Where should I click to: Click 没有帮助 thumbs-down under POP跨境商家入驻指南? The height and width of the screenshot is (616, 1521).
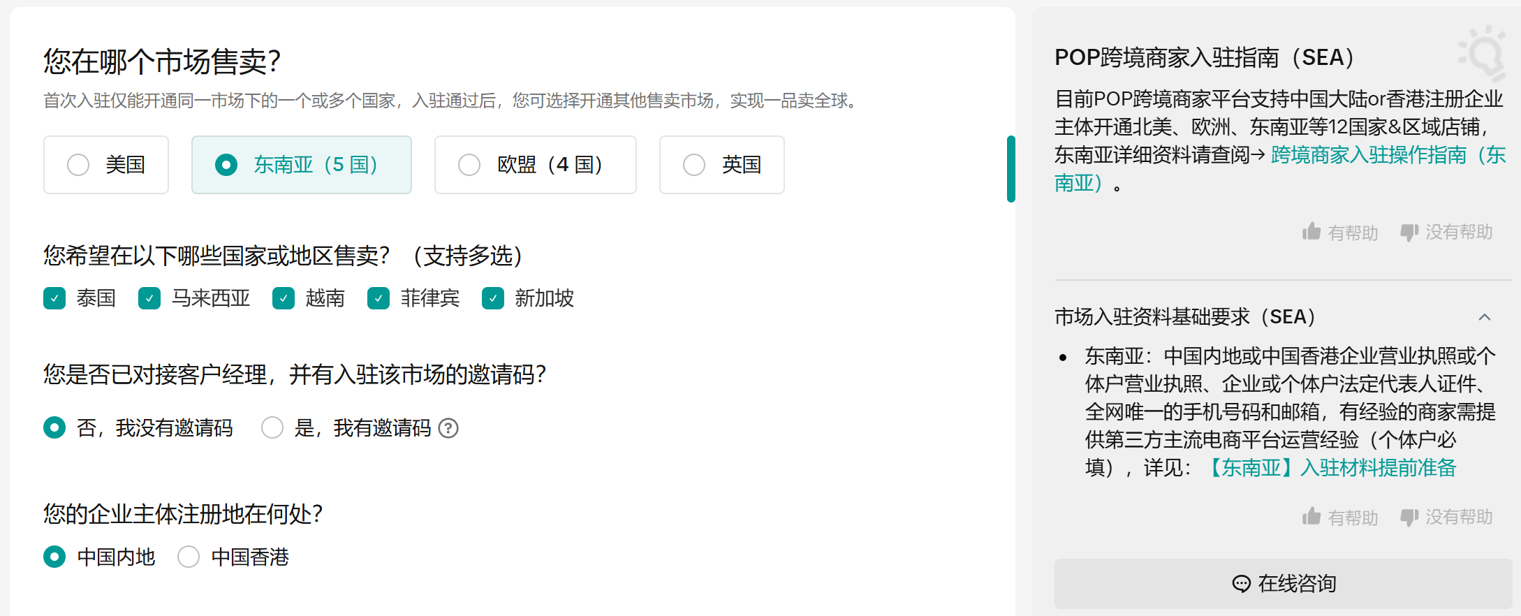click(x=1446, y=231)
